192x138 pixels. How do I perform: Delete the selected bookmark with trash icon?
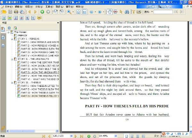tap(9, 28)
